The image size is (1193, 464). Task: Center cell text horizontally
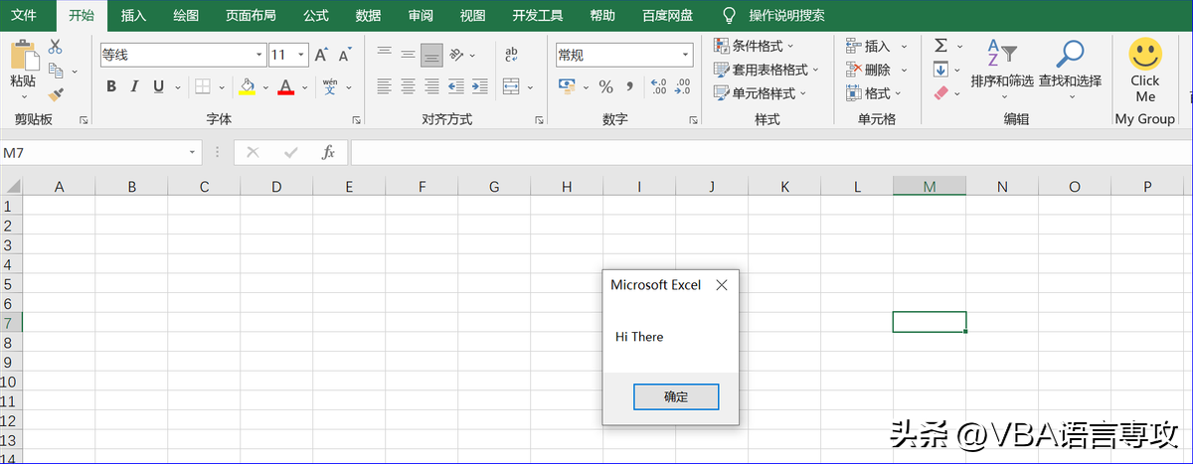point(408,86)
